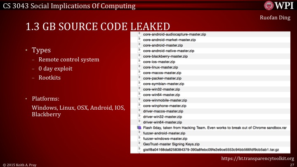Viewport: 297px width, 167px height.
Task: Click file icon beside core-android-audiocapture-master.zip
Action: point(139,34)
